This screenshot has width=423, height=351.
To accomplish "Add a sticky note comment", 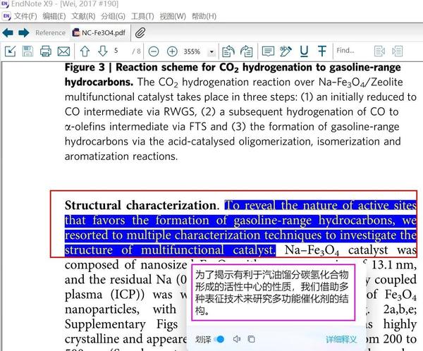I will click(268, 51).
